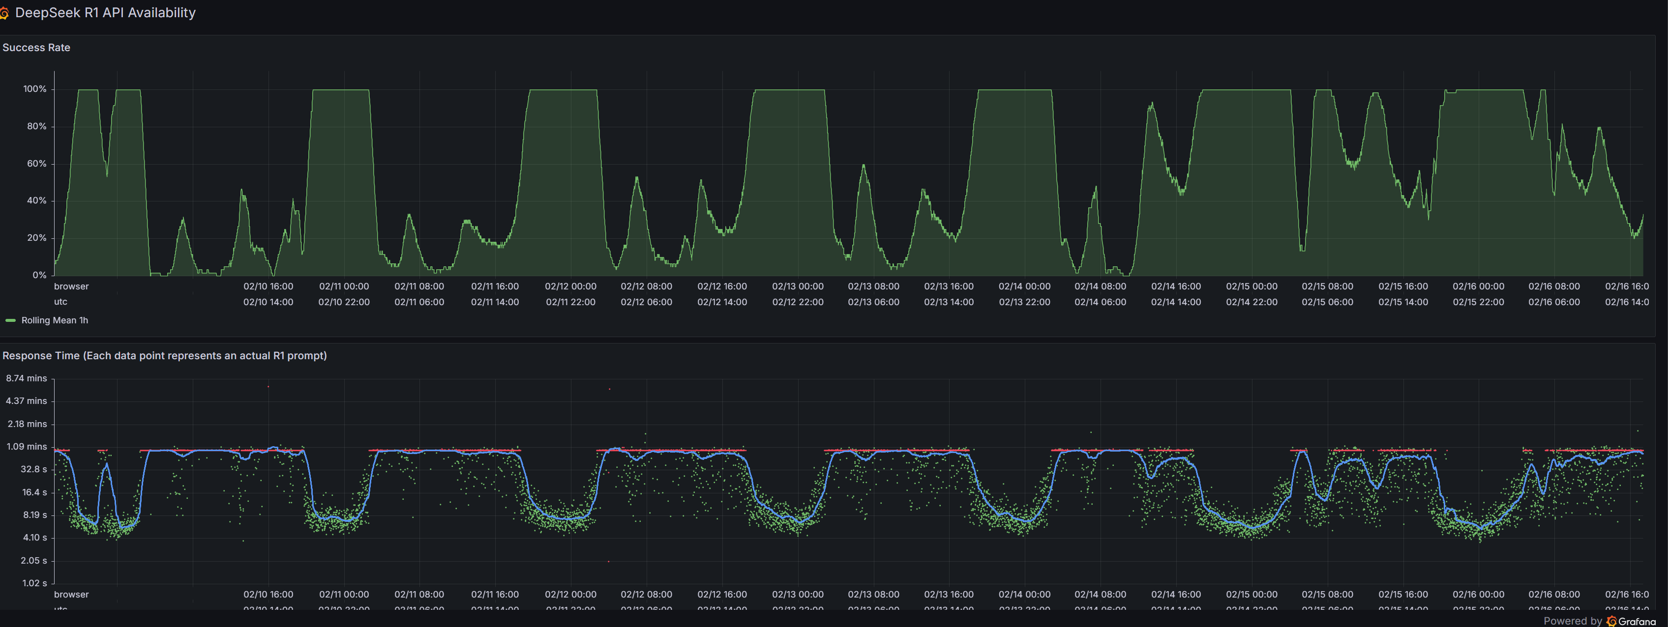Open the DeepSeek R1 API Availability title

(x=105, y=13)
